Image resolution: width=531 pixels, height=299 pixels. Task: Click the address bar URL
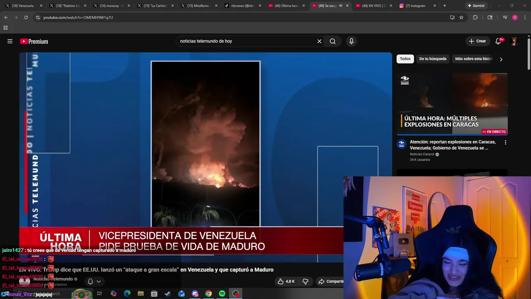78,17
